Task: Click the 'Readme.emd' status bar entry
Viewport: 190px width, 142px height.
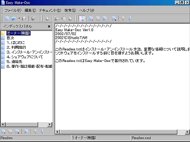Action: [x=141, y=138]
